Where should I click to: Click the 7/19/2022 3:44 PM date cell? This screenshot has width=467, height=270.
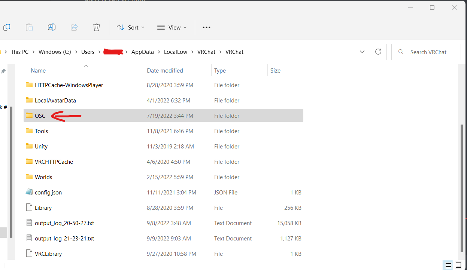click(x=170, y=116)
